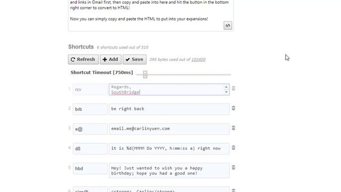The height and width of the screenshot is (192, 341).
Task: Click the hbd shortcut key field
Action: 90,169
